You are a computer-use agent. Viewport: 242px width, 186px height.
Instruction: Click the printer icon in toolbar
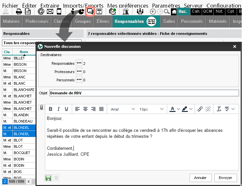coord(19,12)
